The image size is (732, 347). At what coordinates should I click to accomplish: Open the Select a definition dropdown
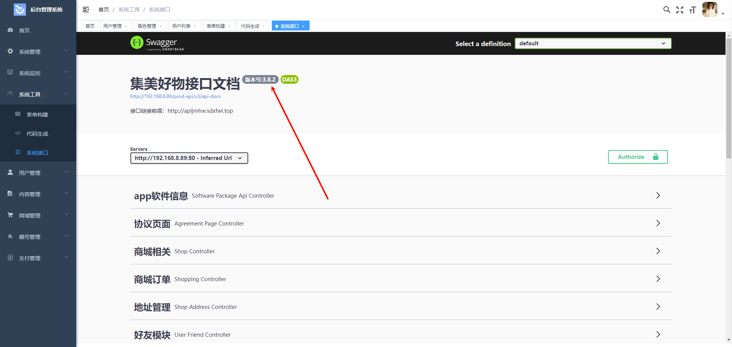pos(593,43)
